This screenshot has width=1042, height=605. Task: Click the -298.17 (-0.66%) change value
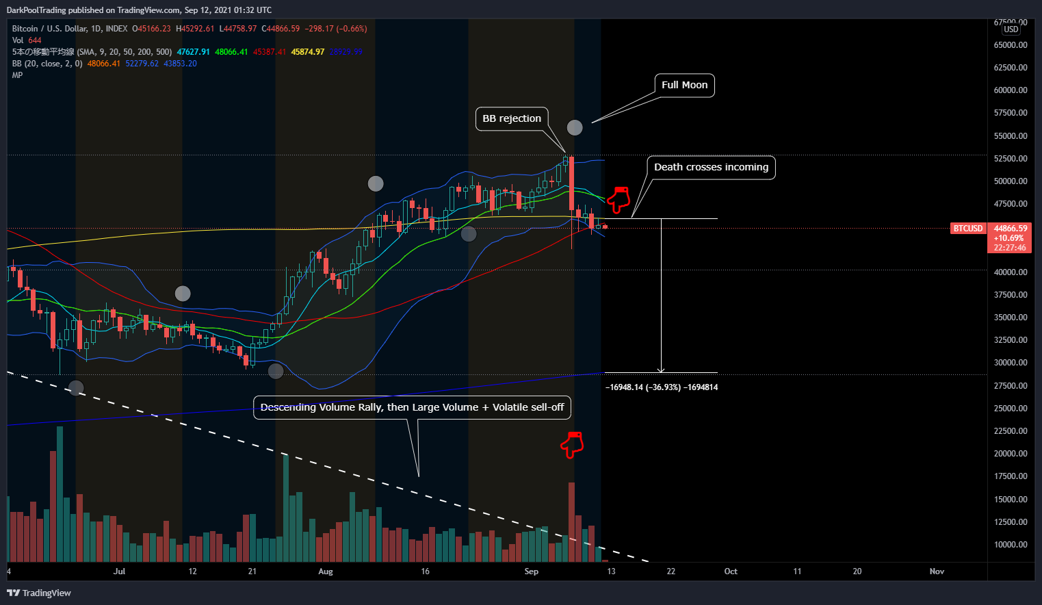click(336, 29)
